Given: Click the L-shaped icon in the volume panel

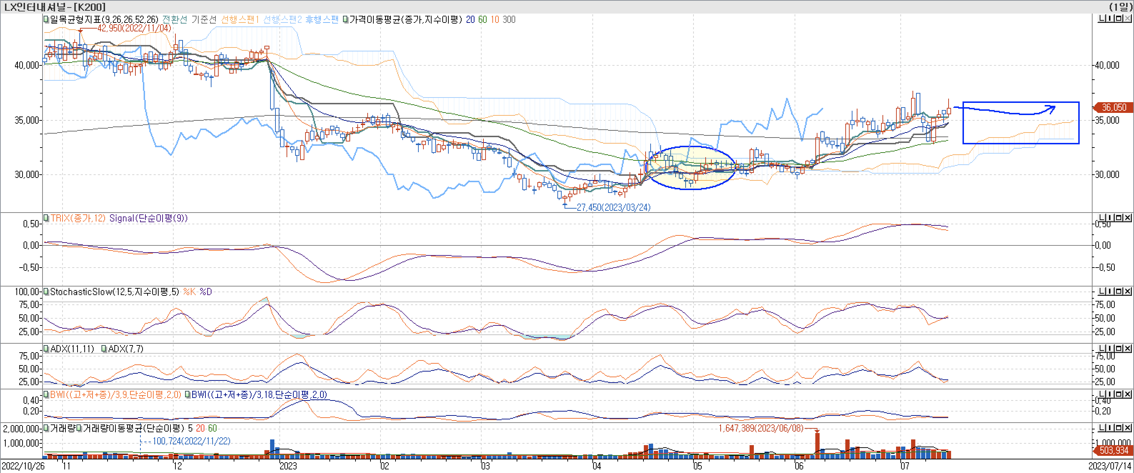Looking at the screenshot, I should tap(1102, 428).
